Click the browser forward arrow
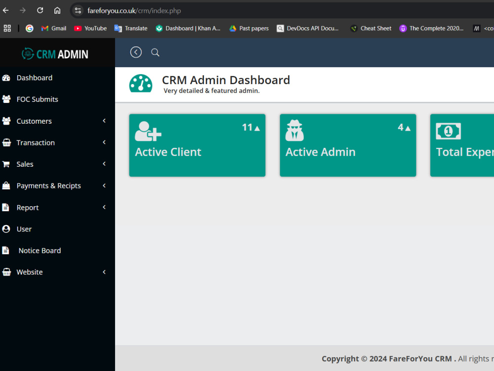 pyautogui.click(x=23, y=10)
